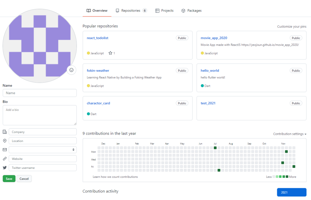This screenshot has width=311, height=200.
Task: Click the star icon on react_todolist
Action: 110,53
